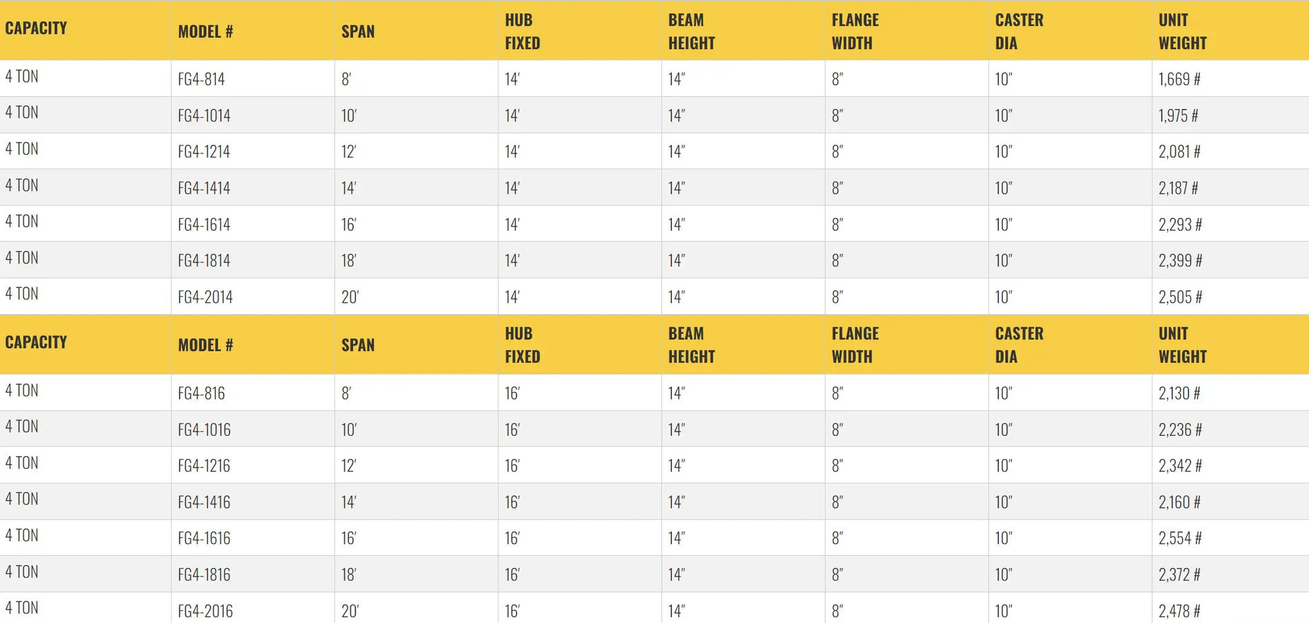
Task: Select FG4-1814 model row
Action: point(204,261)
